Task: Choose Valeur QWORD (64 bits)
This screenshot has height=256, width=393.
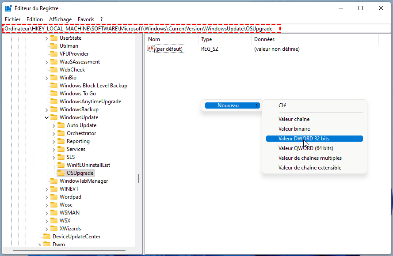Action: (315, 148)
